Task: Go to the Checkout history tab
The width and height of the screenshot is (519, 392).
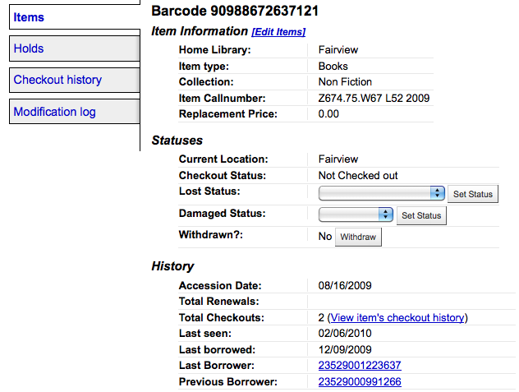Action: click(57, 80)
